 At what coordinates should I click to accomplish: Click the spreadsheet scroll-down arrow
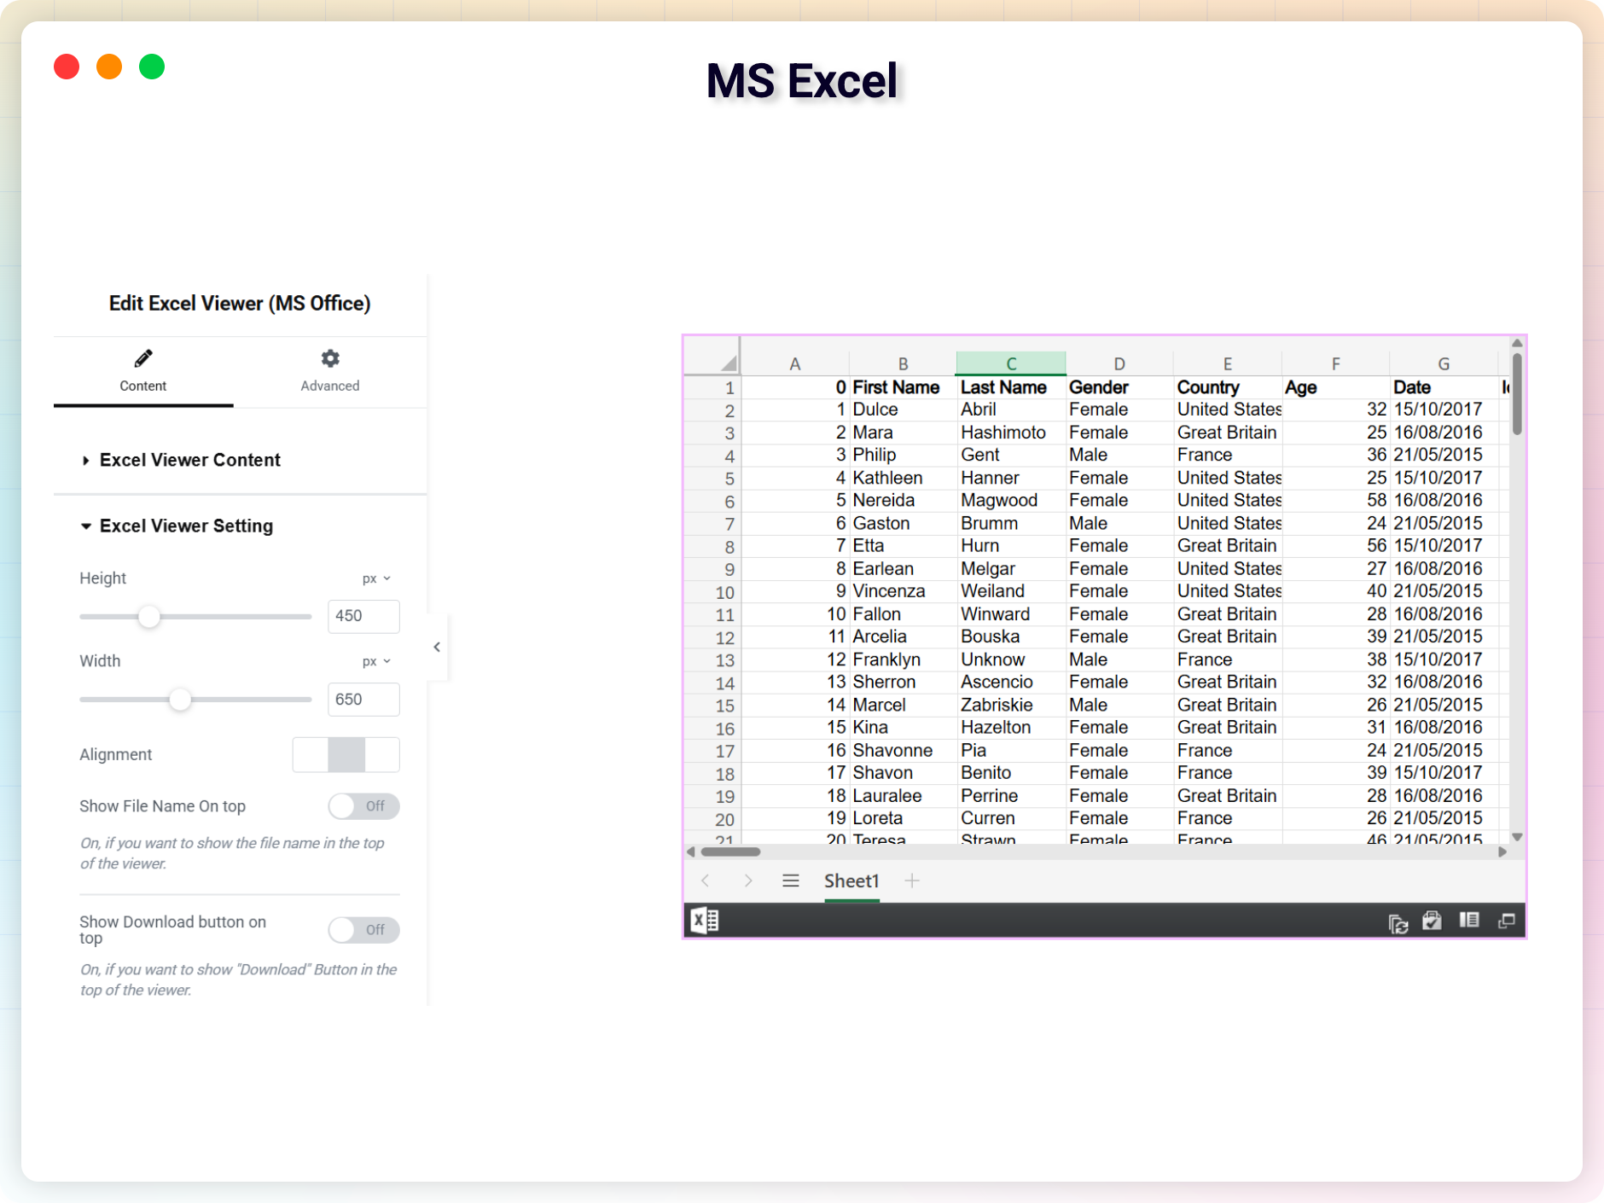(1517, 837)
